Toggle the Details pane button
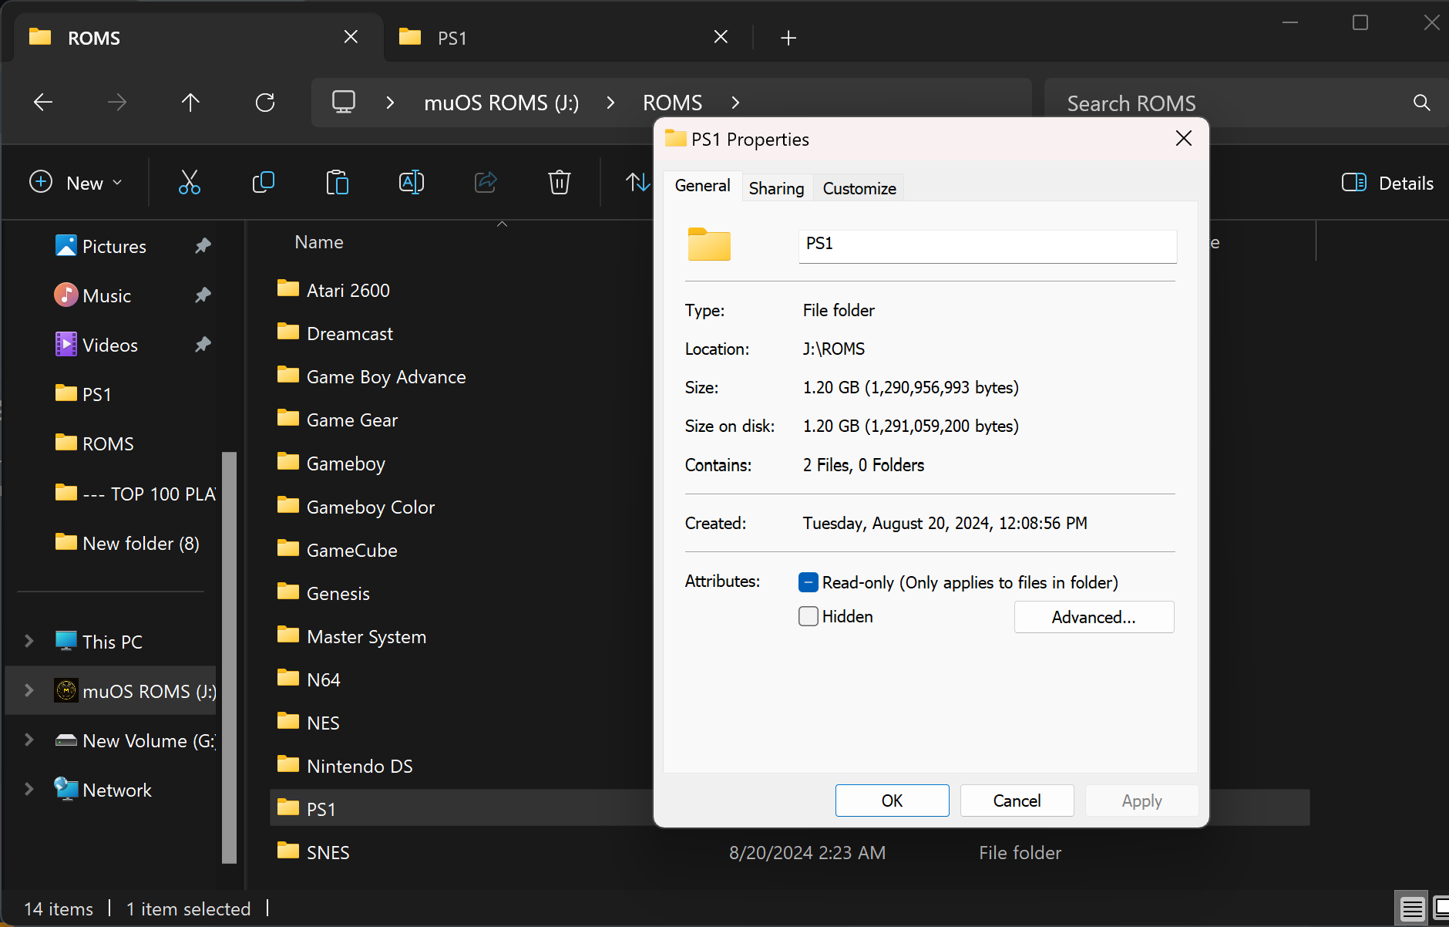The height and width of the screenshot is (927, 1449). [1387, 183]
